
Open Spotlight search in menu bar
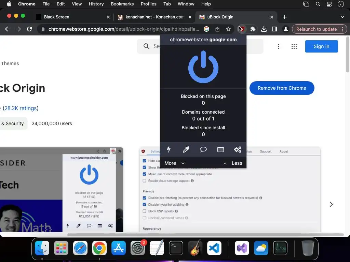click(x=318, y=4)
